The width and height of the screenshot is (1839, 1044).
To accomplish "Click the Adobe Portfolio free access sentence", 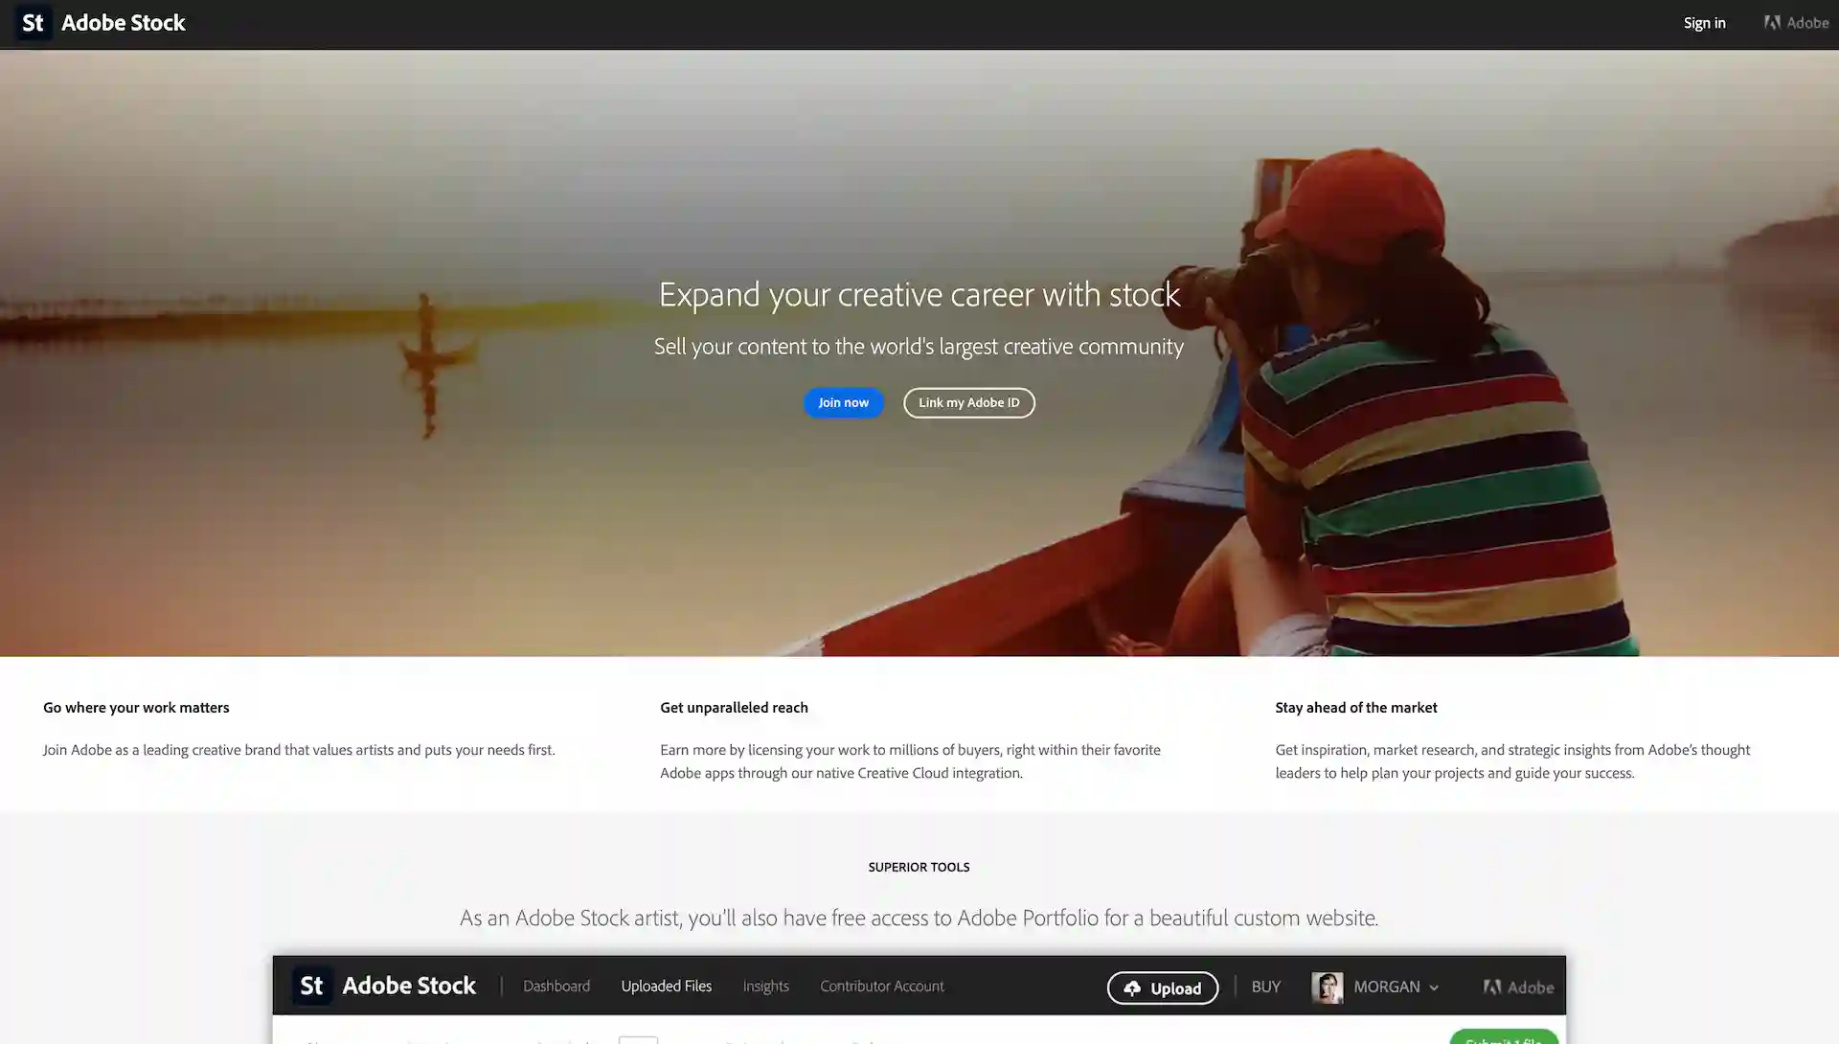I will pos(919,918).
